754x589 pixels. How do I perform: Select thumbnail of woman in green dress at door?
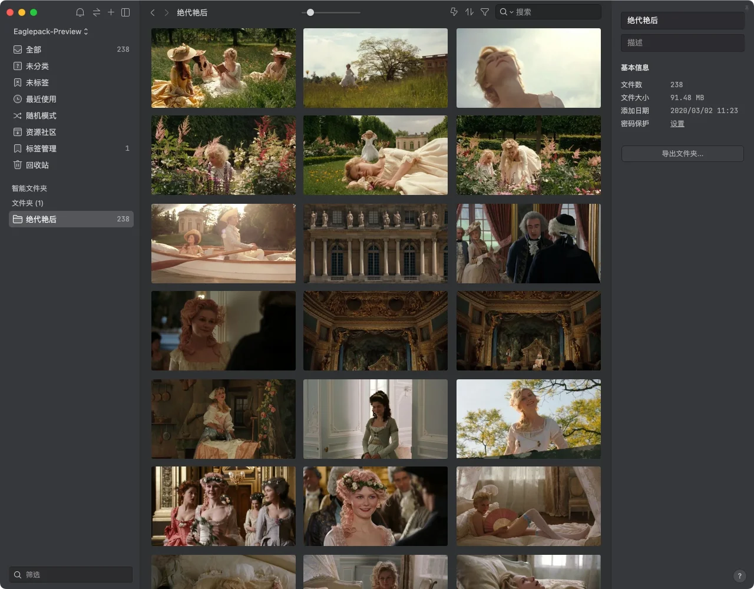(x=375, y=419)
